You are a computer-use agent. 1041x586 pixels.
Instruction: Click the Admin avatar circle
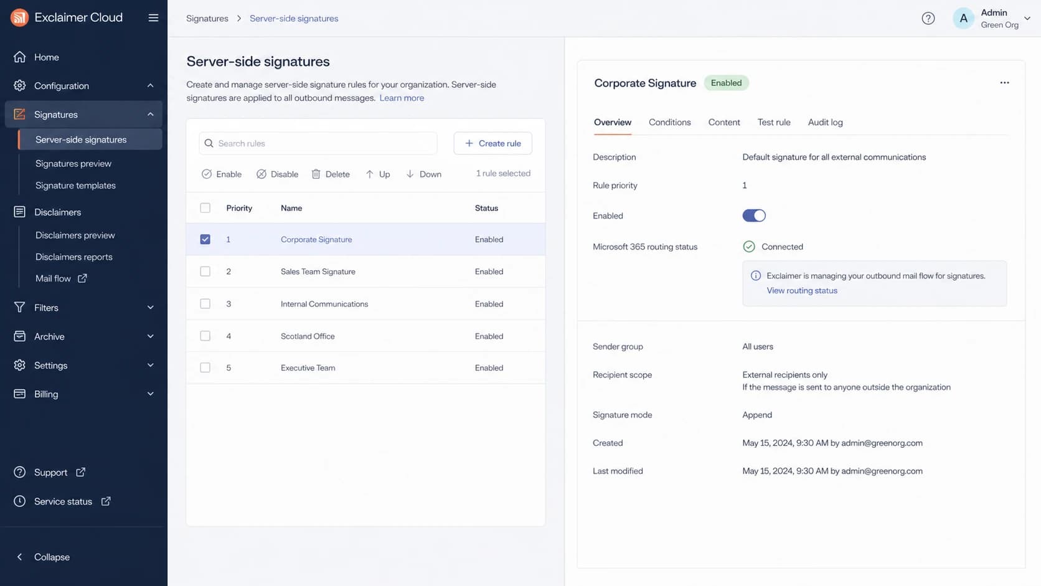[x=963, y=18]
